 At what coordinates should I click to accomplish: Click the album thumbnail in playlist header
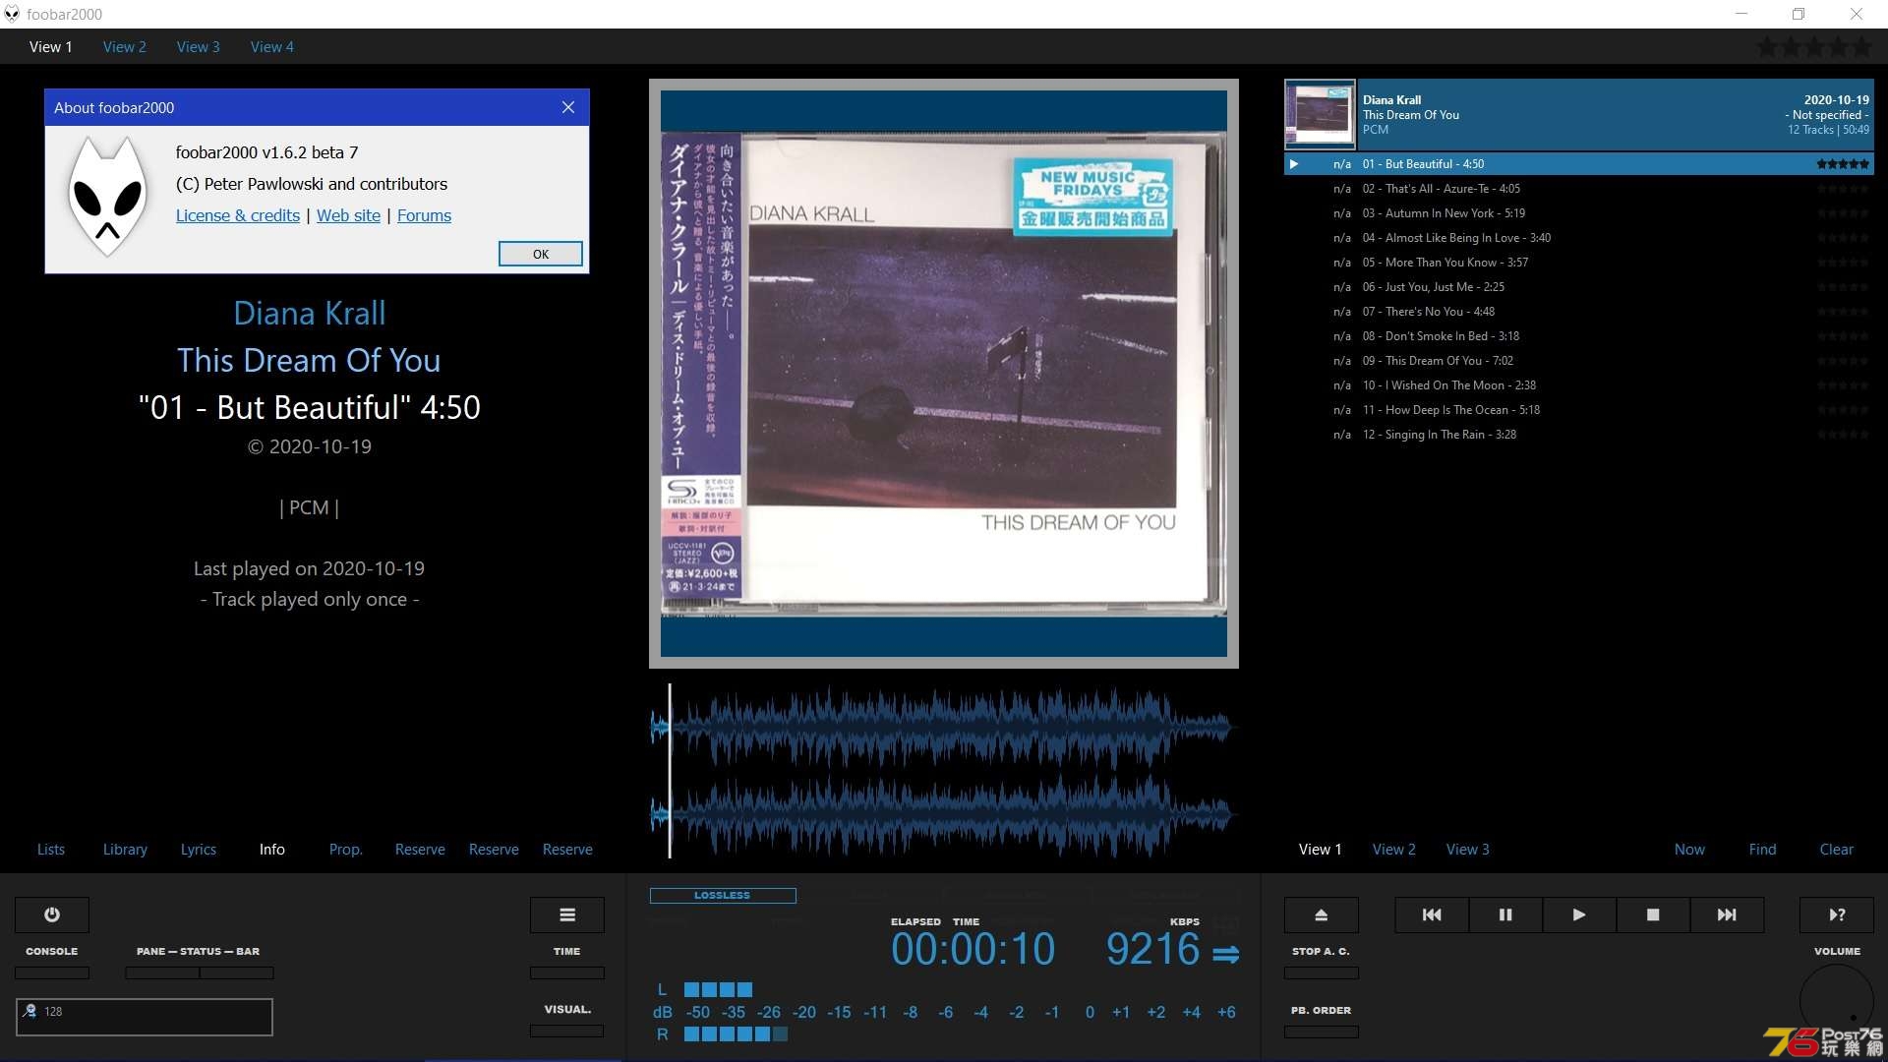pyautogui.click(x=1321, y=114)
